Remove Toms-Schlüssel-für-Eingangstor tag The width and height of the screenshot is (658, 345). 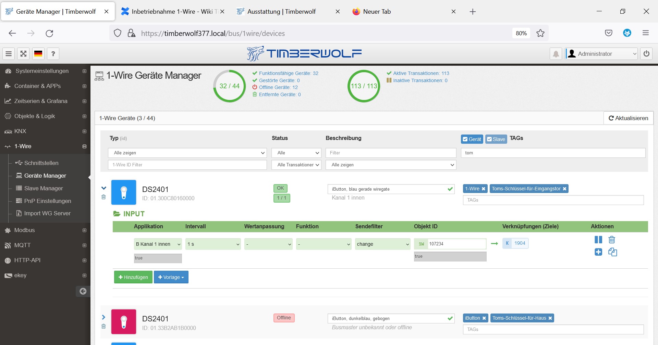564,189
